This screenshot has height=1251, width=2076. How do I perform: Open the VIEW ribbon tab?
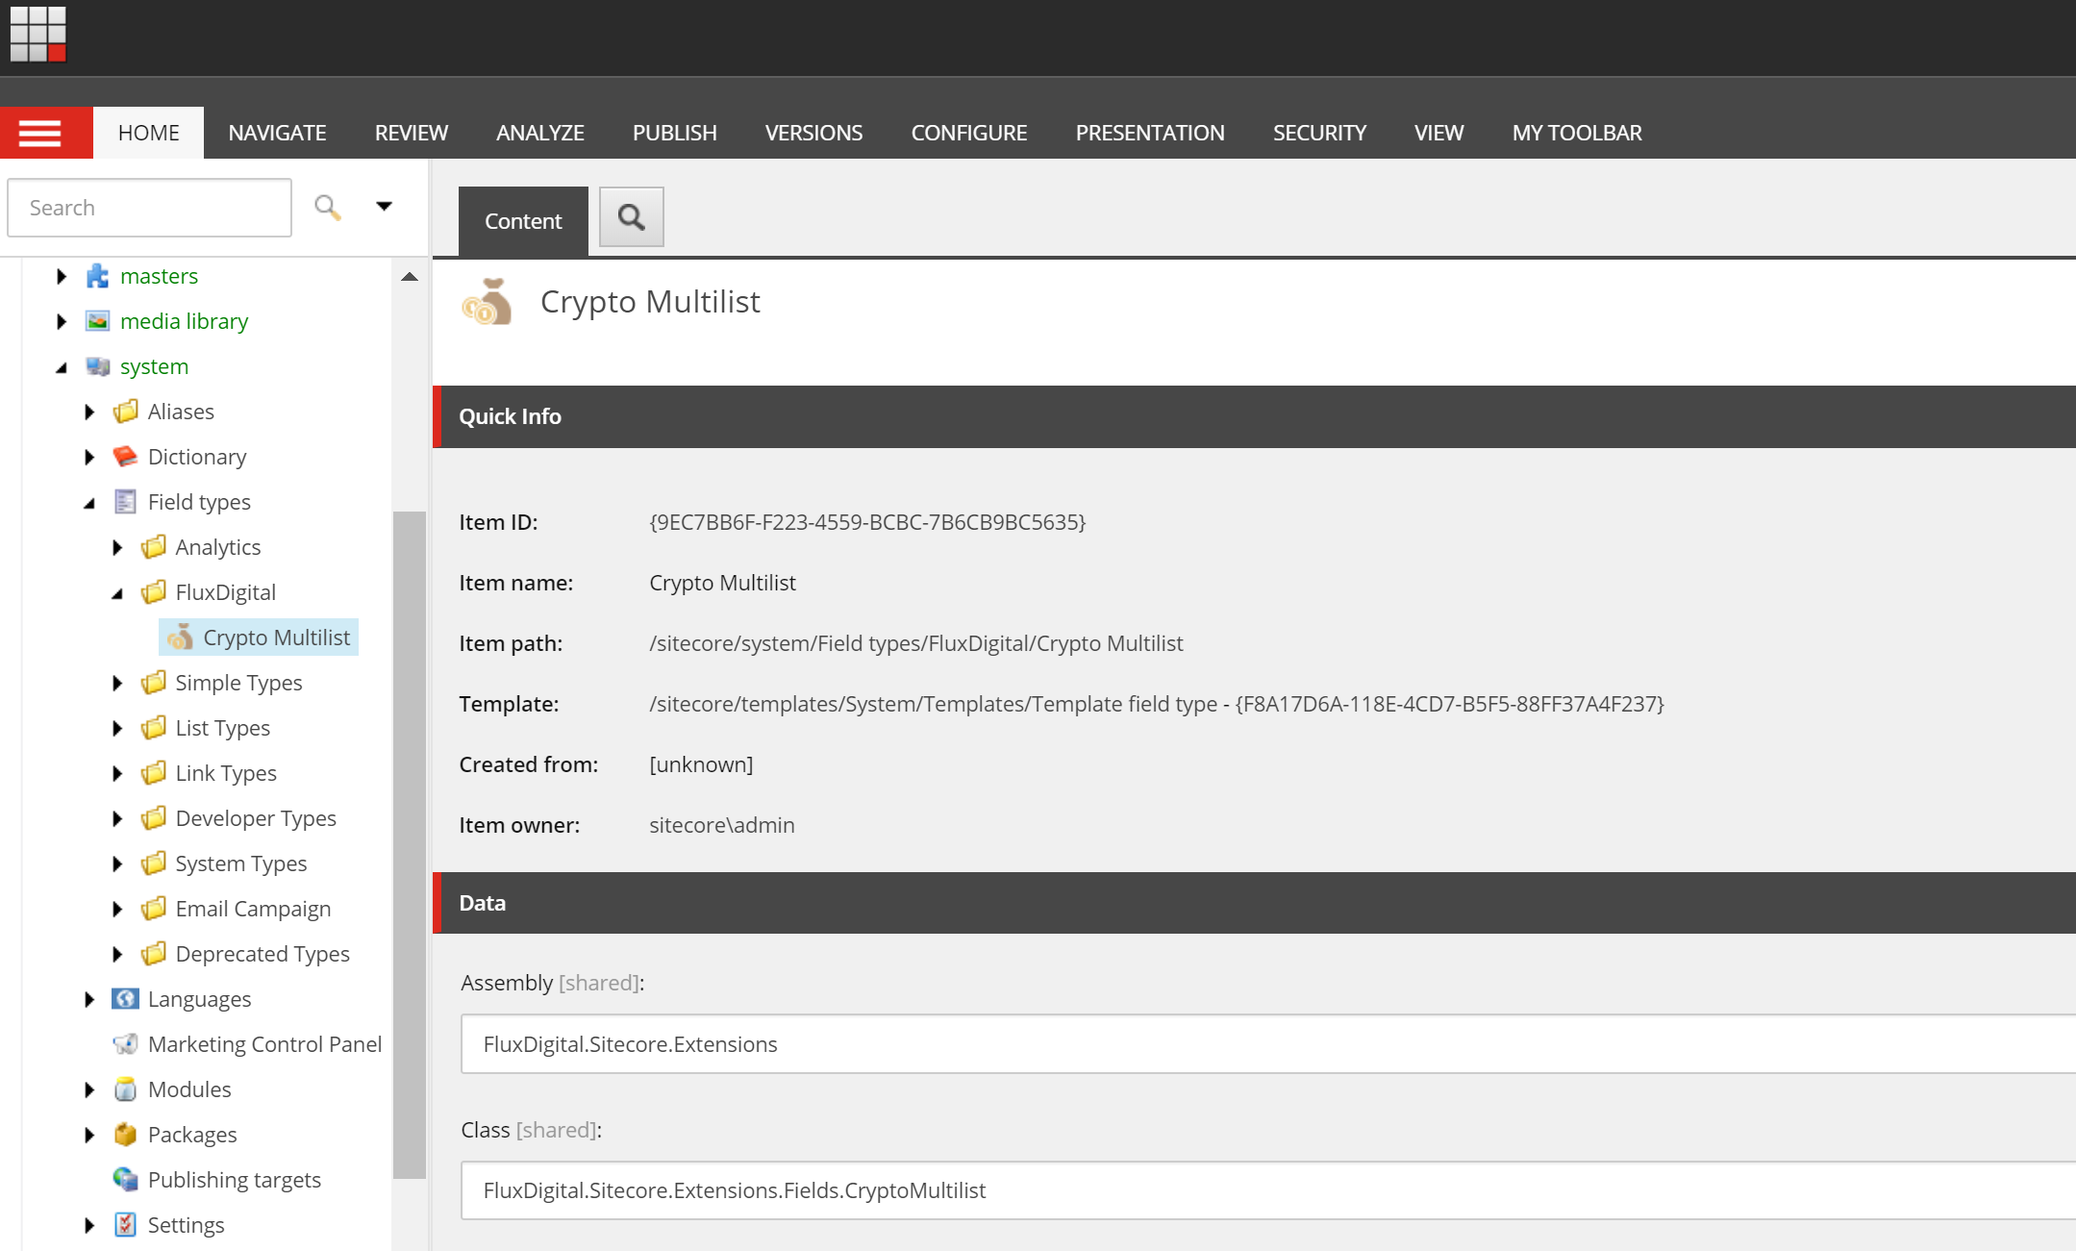coord(1438,133)
